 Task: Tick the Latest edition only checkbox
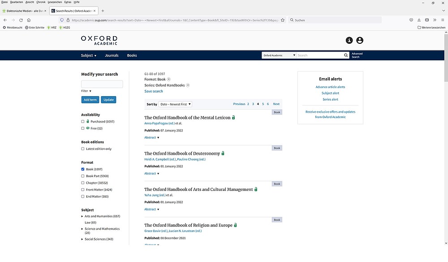pos(83,149)
